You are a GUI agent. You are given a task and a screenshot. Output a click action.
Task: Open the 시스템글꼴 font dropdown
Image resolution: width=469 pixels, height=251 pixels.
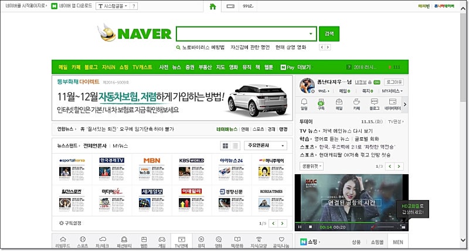point(113,6)
